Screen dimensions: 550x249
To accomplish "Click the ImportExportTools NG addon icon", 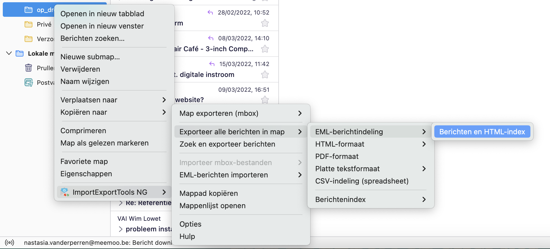I will pyautogui.click(x=65, y=192).
